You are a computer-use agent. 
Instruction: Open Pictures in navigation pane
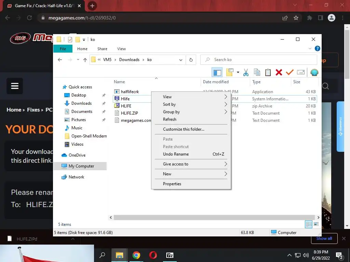click(79, 120)
